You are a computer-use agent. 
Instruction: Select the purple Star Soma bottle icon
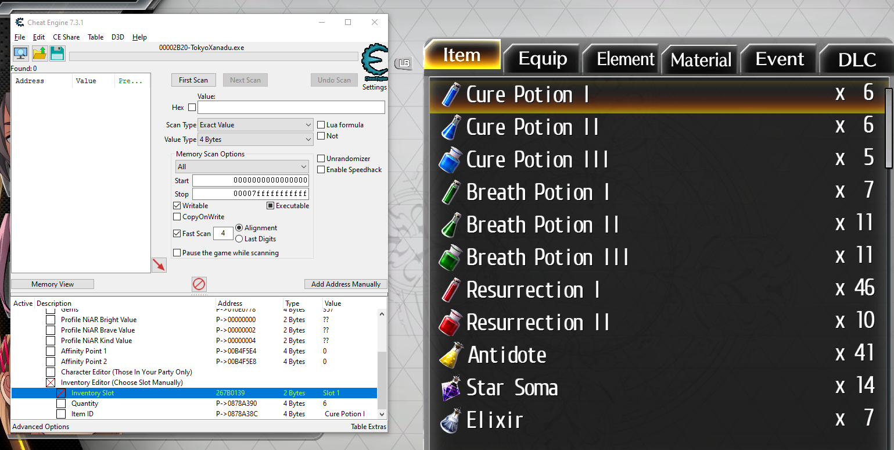click(451, 387)
